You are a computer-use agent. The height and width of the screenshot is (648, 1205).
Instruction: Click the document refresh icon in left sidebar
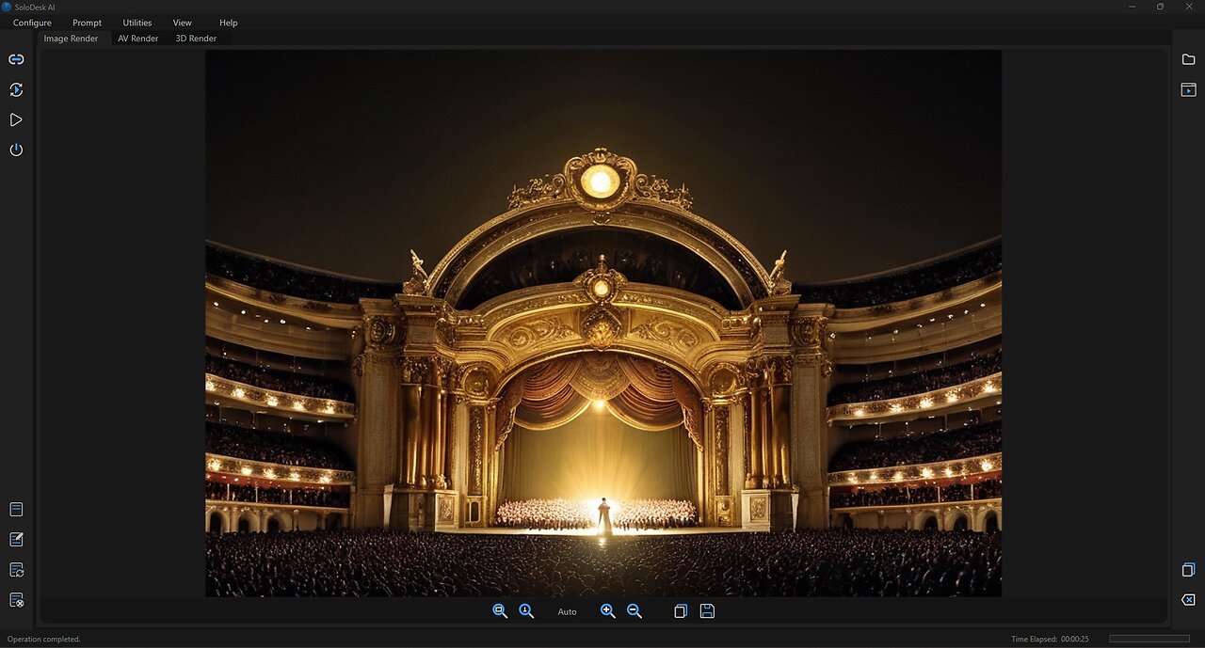[16, 569]
